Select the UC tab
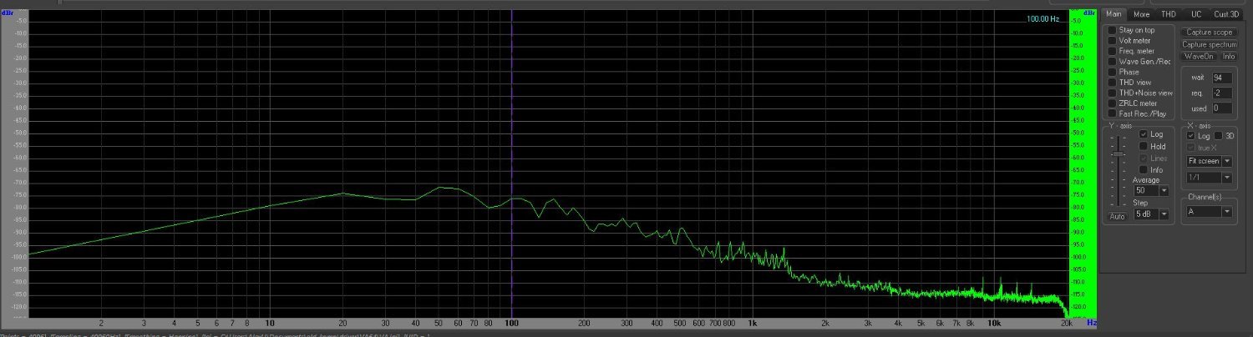 (1196, 14)
